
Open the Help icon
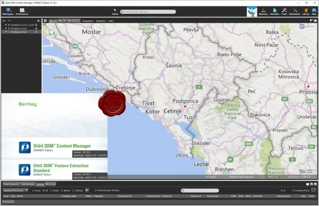click(314, 12)
